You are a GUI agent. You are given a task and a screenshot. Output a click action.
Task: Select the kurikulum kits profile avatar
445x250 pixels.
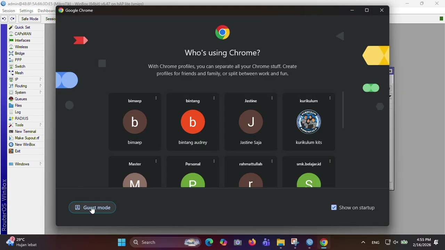pos(309,122)
